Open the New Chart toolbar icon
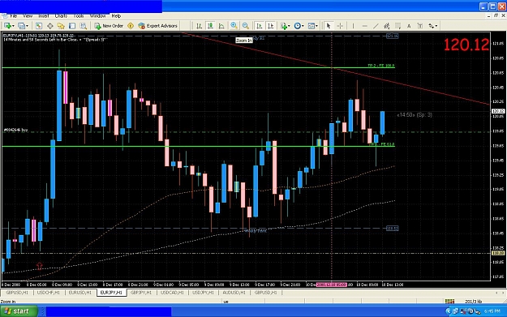This screenshot has width=507, height=317. pyautogui.click(x=7, y=26)
